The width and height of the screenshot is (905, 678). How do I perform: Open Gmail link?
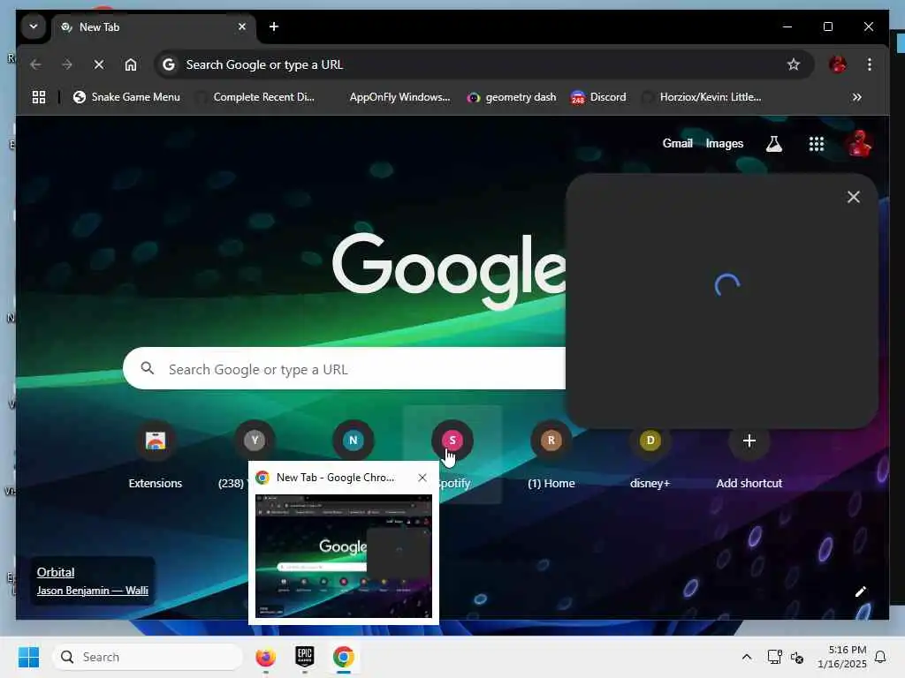click(677, 144)
